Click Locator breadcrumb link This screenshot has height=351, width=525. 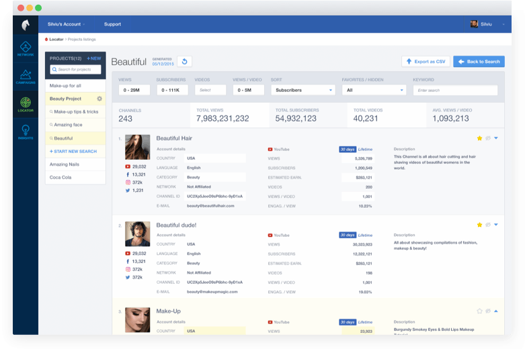point(56,40)
